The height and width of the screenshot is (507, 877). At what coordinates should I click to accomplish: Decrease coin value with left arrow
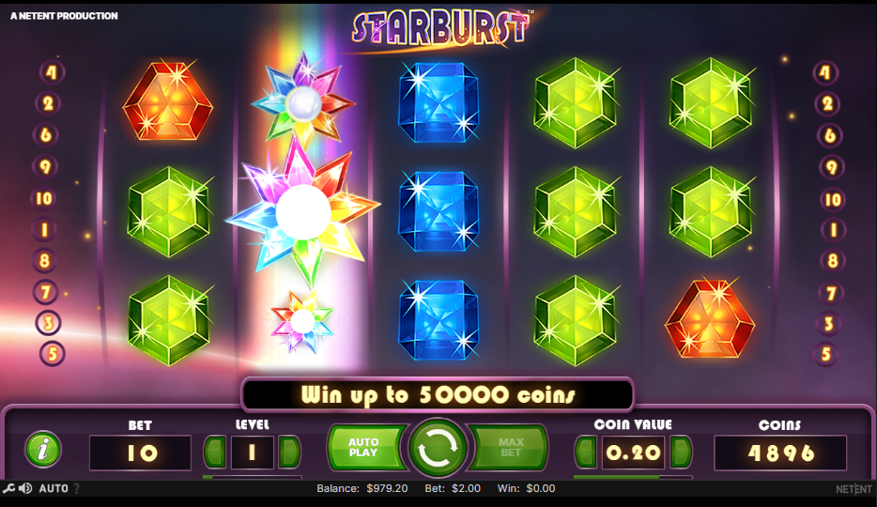click(x=586, y=452)
